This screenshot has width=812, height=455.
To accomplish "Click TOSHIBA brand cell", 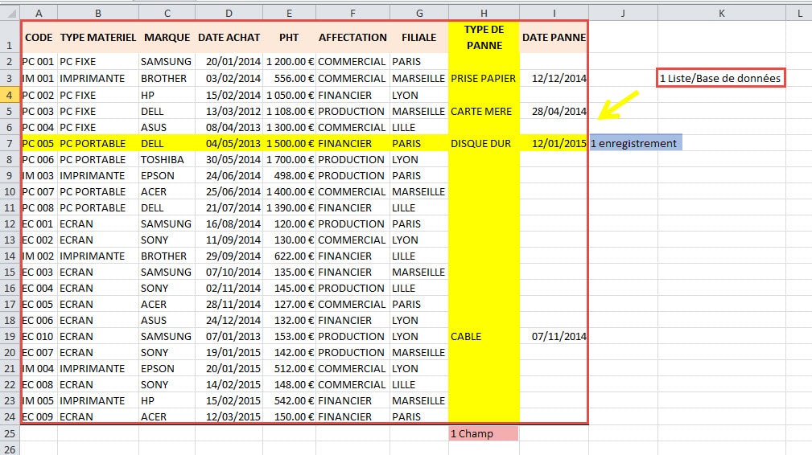I will (167, 159).
